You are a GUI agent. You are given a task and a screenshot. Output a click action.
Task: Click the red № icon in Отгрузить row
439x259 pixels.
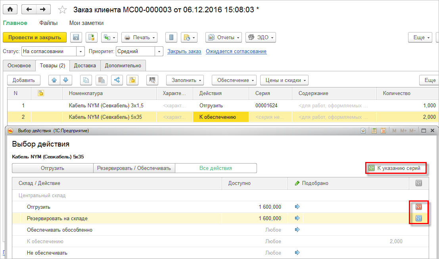(418, 207)
